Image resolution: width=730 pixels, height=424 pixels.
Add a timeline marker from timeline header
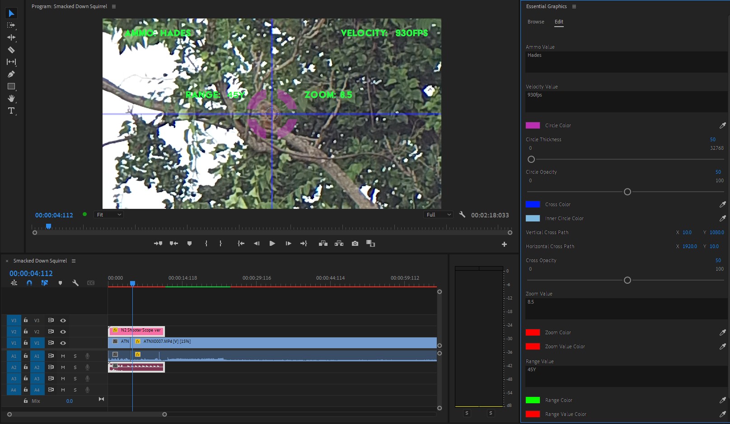60,283
